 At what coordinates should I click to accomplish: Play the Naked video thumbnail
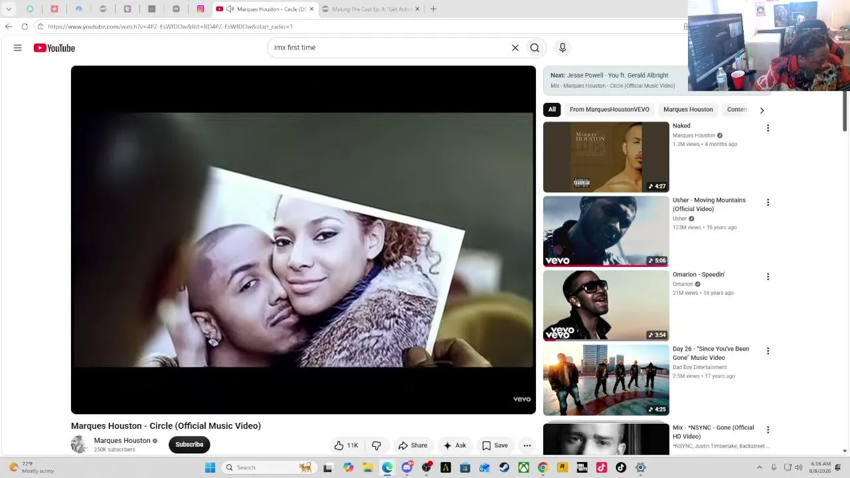tap(606, 157)
